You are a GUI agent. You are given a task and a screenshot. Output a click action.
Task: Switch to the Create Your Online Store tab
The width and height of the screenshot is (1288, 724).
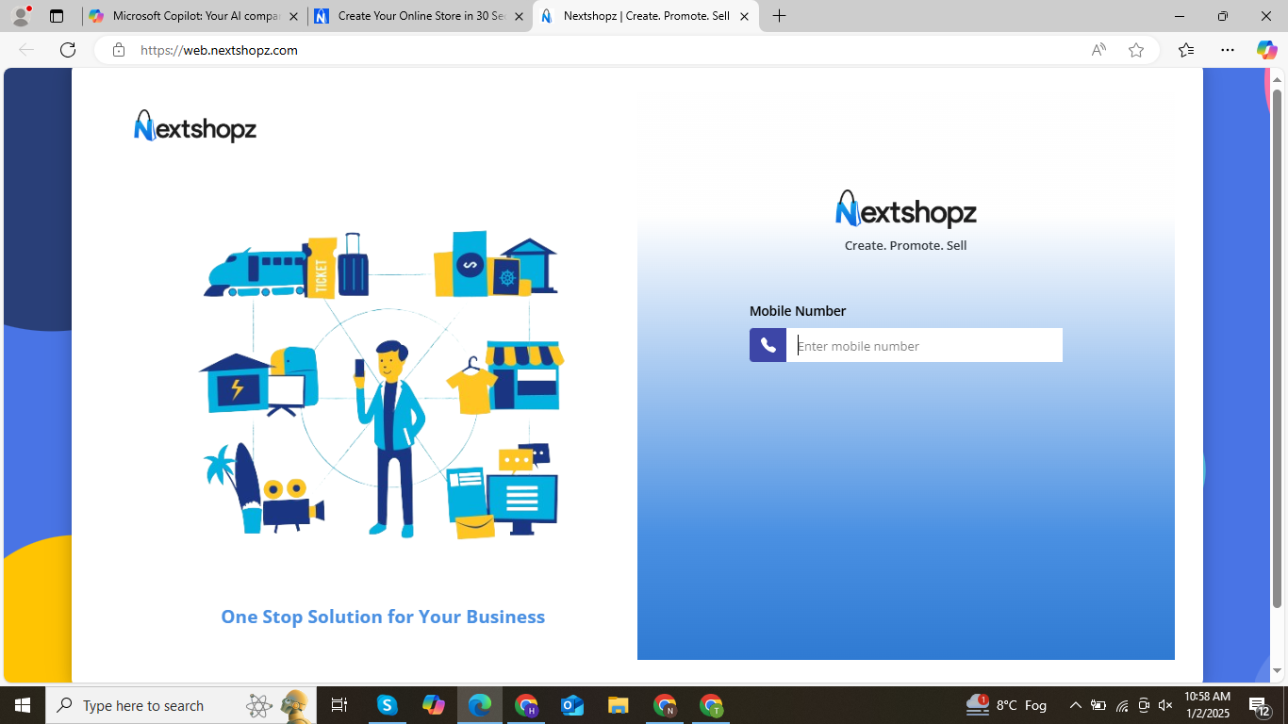pyautogui.click(x=421, y=16)
